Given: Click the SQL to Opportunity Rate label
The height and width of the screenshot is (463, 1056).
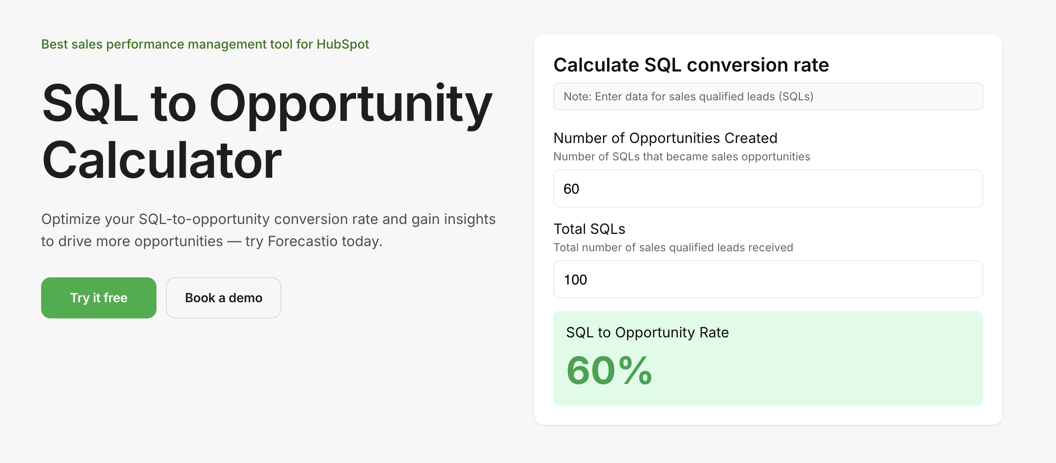Looking at the screenshot, I should [647, 332].
